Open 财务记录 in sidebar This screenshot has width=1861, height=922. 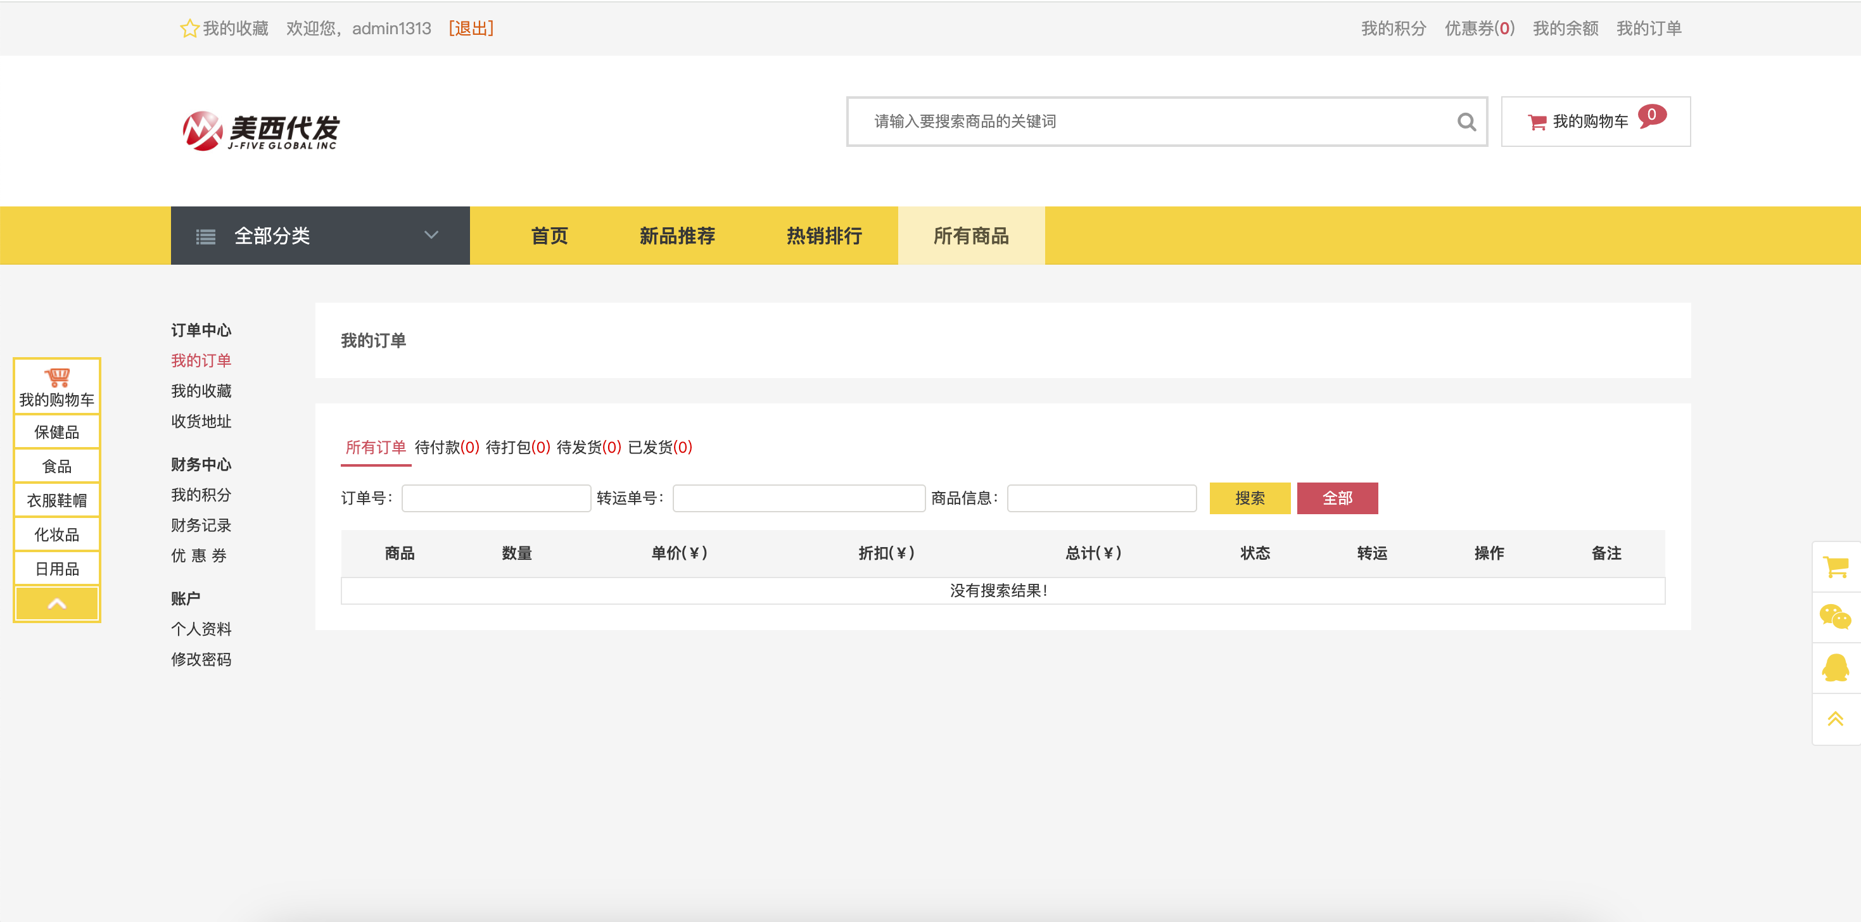click(201, 525)
